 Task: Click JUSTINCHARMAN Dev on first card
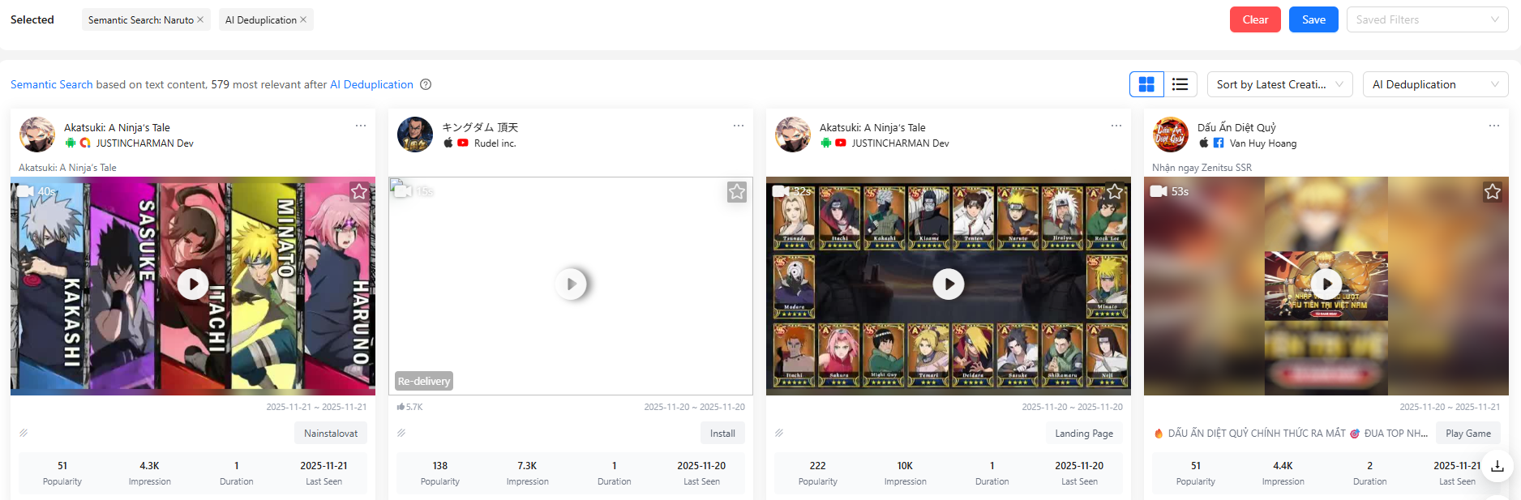point(145,143)
